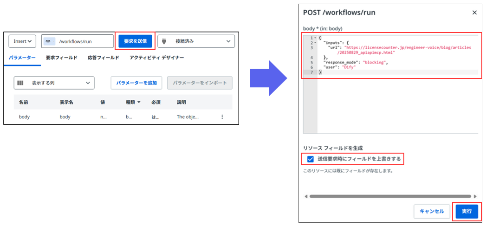Switch to the 応答フィールド tab
The image size is (486, 226).
(x=103, y=58)
